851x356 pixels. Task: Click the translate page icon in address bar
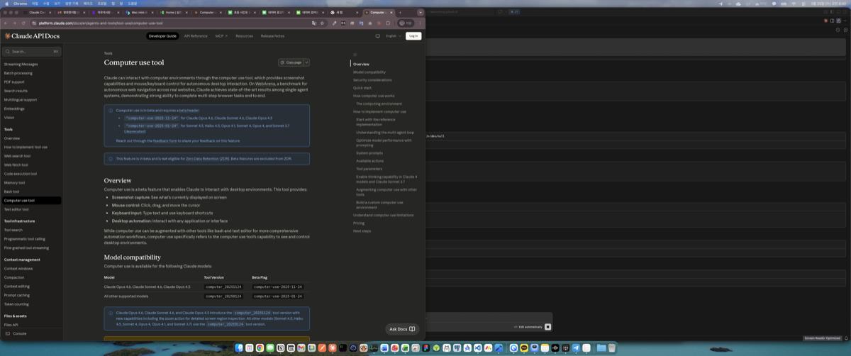(314, 23)
